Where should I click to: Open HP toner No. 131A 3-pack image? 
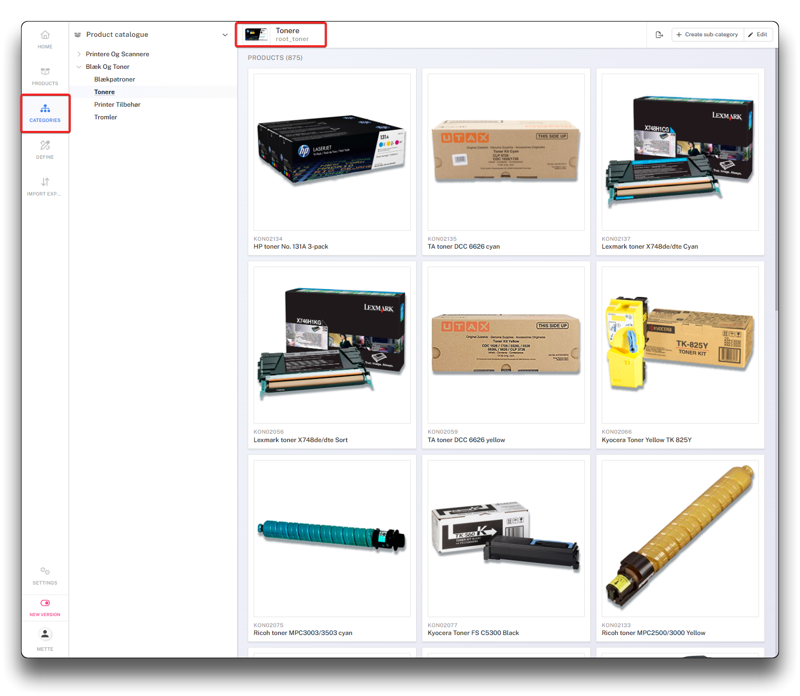pos(332,152)
